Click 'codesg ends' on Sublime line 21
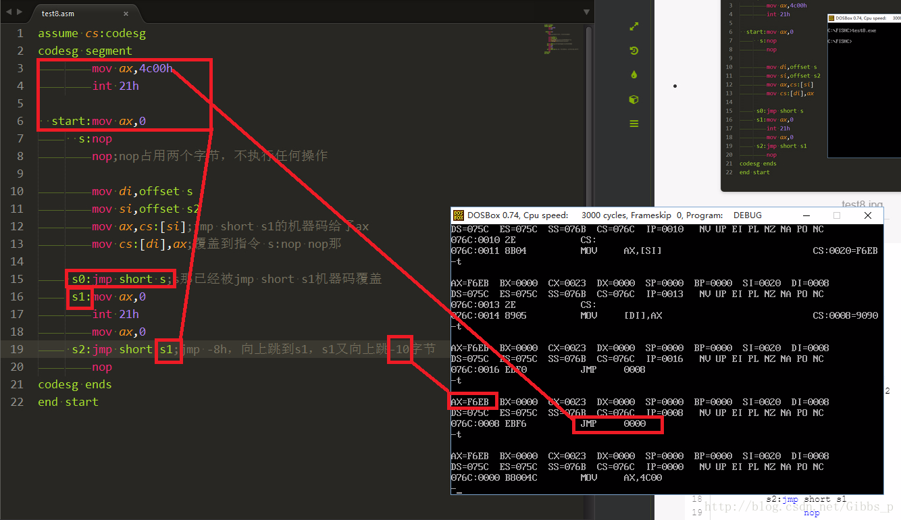 (x=75, y=385)
